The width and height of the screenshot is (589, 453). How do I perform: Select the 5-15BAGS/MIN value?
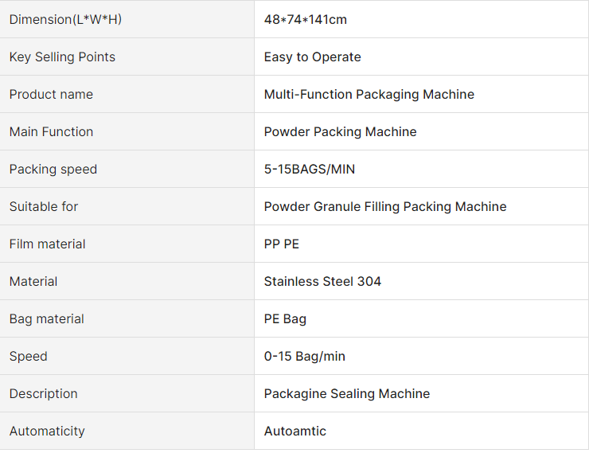pyautogui.click(x=309, y=170)
